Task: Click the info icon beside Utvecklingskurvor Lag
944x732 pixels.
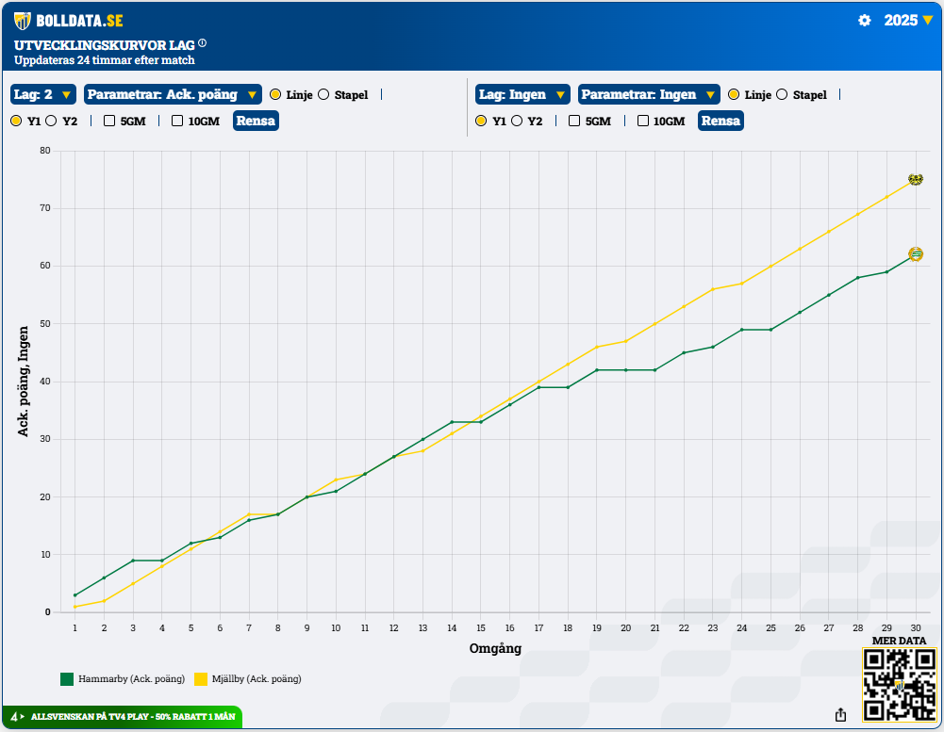Action: [x=203, y=43]
